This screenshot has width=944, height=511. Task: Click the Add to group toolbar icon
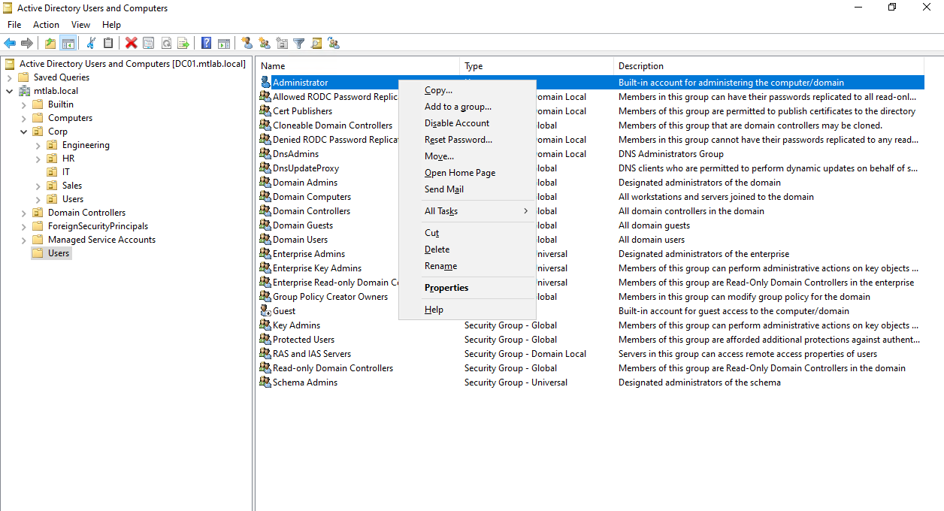334,44
